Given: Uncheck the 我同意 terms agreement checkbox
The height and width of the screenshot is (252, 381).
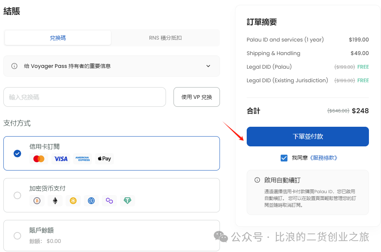Looking at the screenshot, I should pos(284,158).
